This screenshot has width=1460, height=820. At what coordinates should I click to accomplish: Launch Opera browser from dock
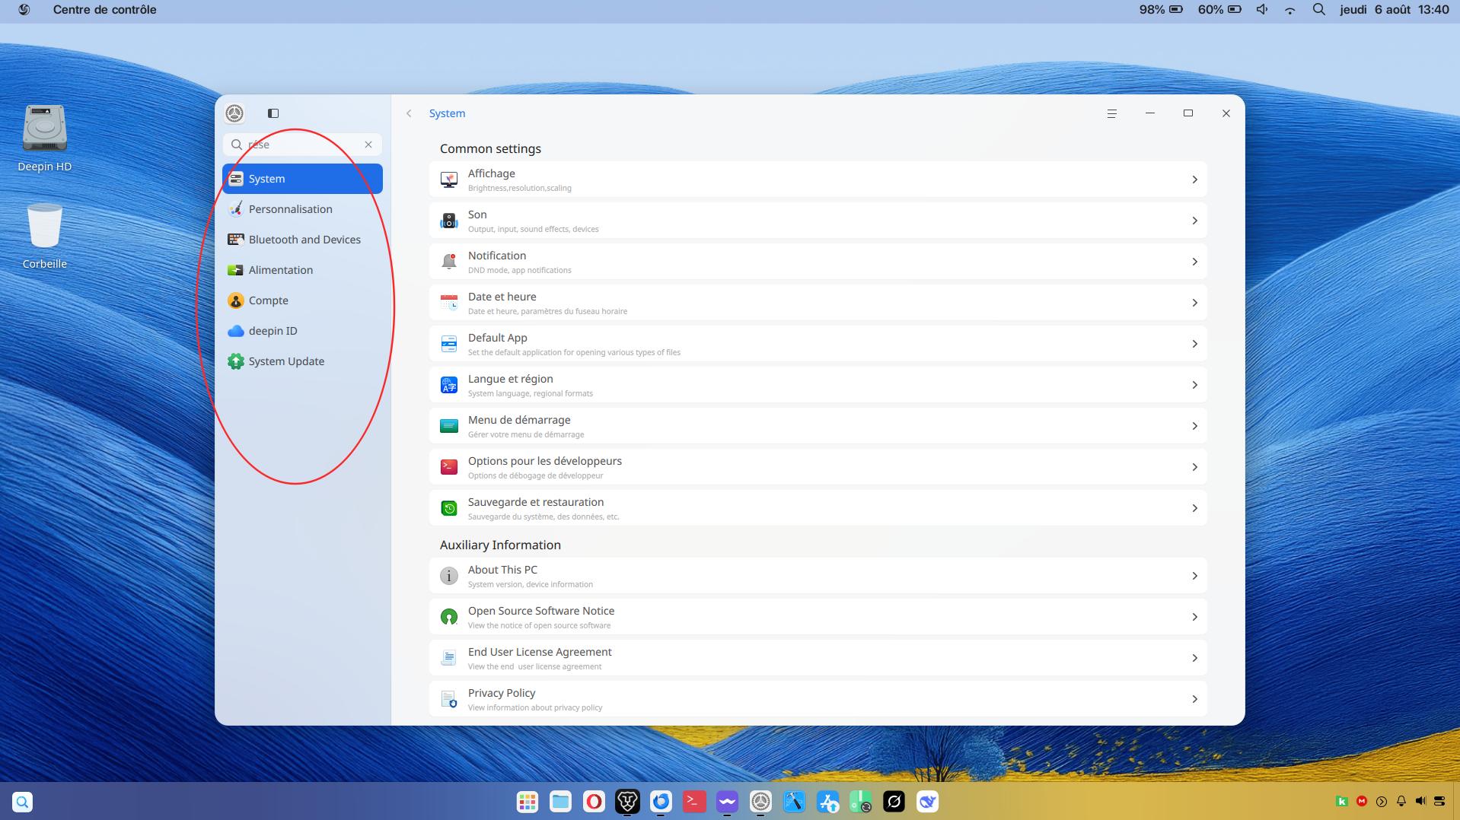coord(594,802)
